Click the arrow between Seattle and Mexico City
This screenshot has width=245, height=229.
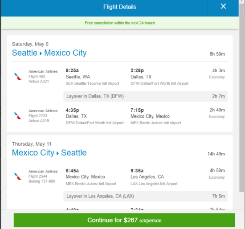41,53
